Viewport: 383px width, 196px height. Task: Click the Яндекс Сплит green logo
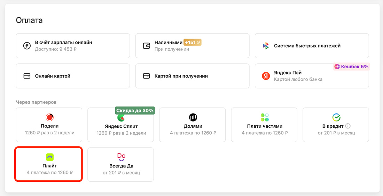(x=121, y=118)
